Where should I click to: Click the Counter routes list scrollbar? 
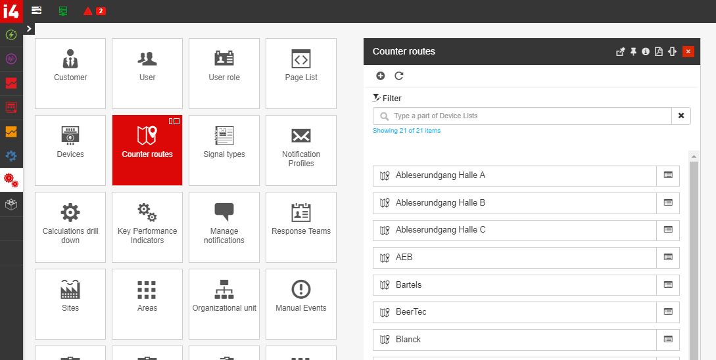coord(693,256)
